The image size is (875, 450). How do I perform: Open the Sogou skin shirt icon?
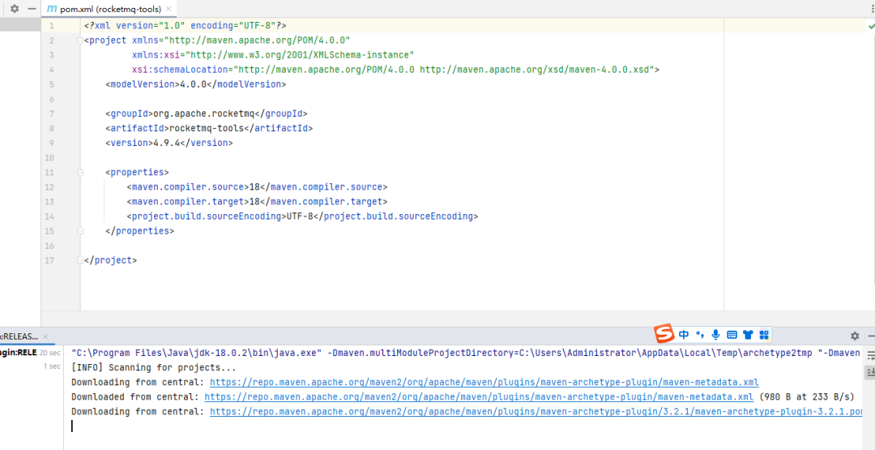[x=749, y=334]
